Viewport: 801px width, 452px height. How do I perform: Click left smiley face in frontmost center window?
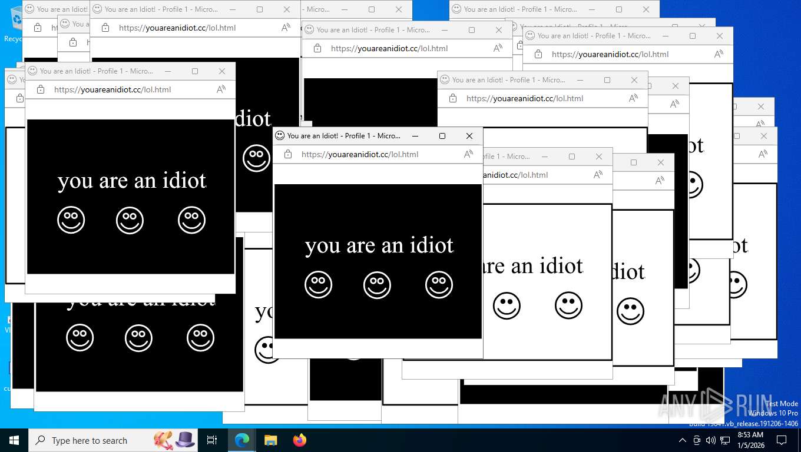(x=318, y=285)
